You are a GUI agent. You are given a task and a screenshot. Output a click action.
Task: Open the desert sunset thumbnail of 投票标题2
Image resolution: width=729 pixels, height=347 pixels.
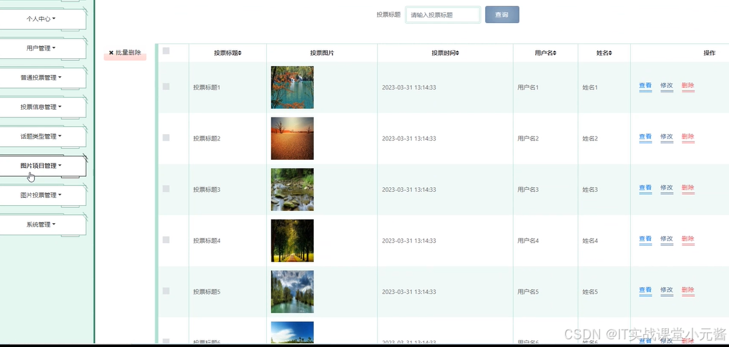pos(293,139)
